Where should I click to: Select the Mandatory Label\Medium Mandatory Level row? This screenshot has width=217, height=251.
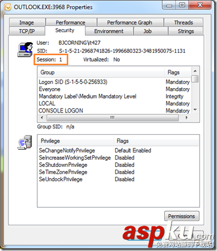click(x=114, y=96)
